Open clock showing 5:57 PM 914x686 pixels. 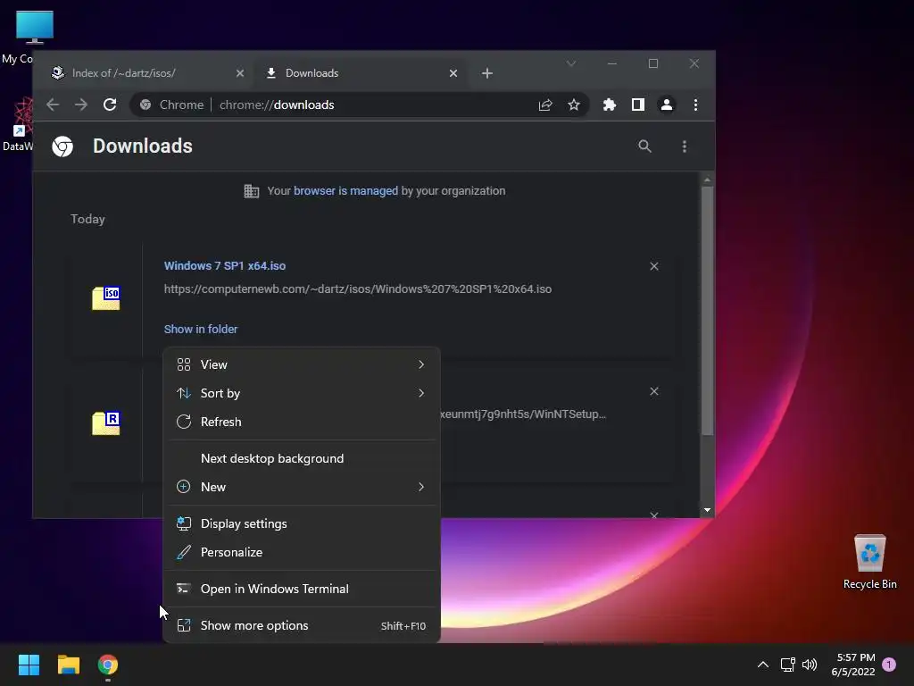point(852,665)
